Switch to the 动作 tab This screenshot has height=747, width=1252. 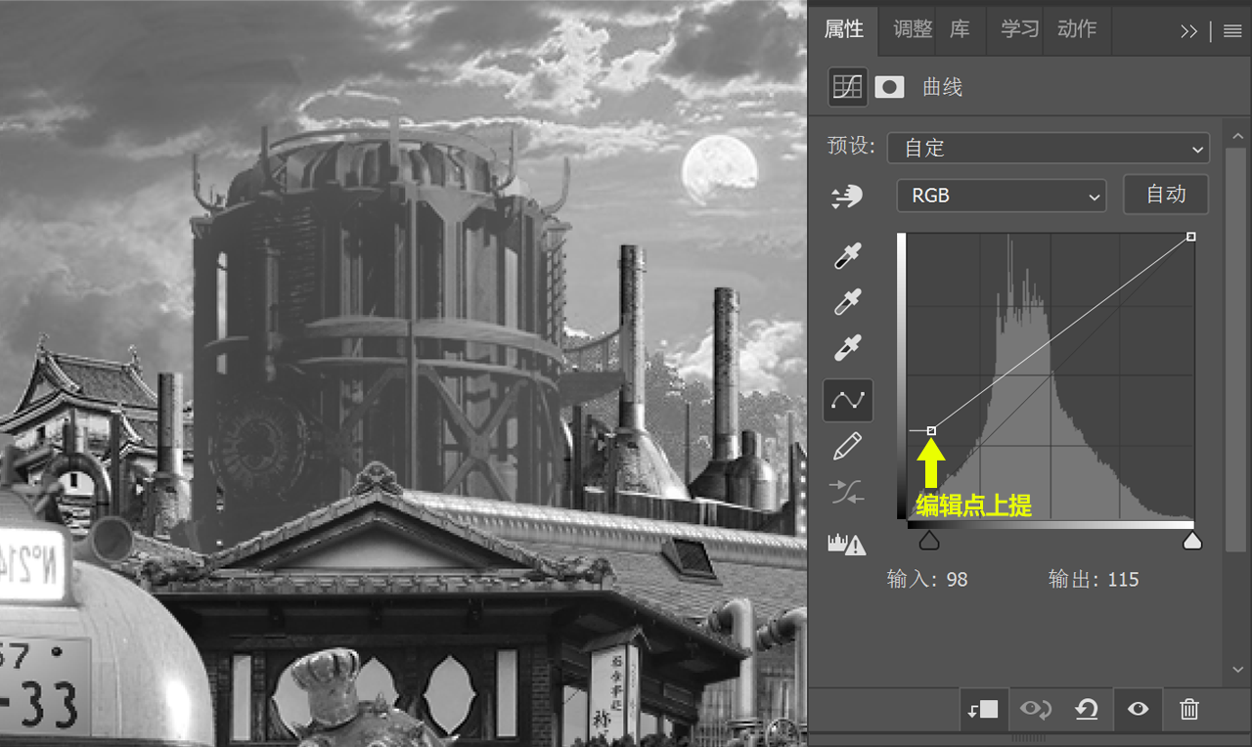[1077, 29]
